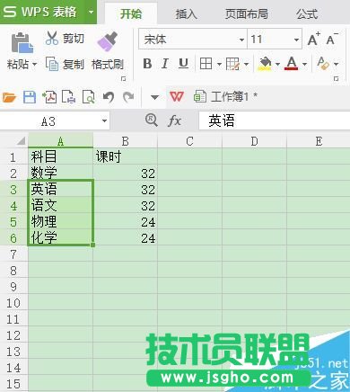Expand the draw border dropdown arrow
This screenshot has height=392, width=350.
click(x=246, y=64)
